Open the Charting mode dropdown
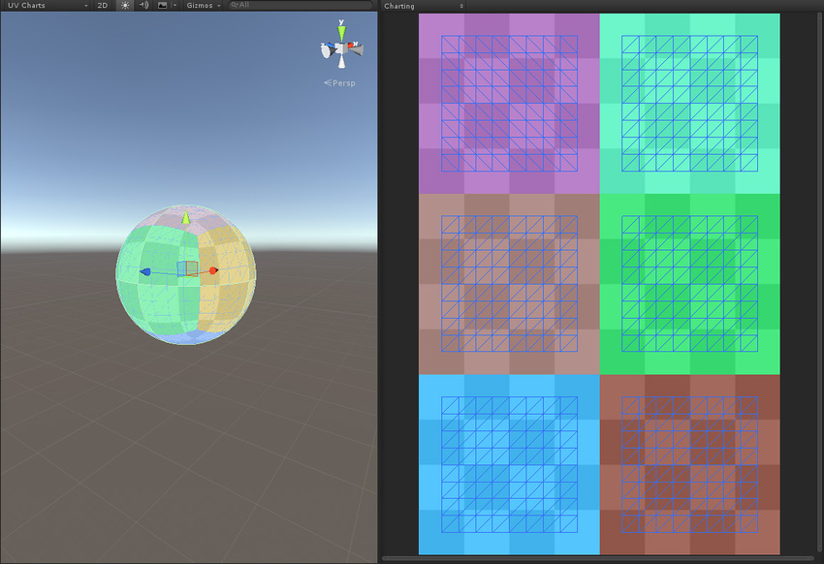 pyautogui.click(x=423, y=6)
